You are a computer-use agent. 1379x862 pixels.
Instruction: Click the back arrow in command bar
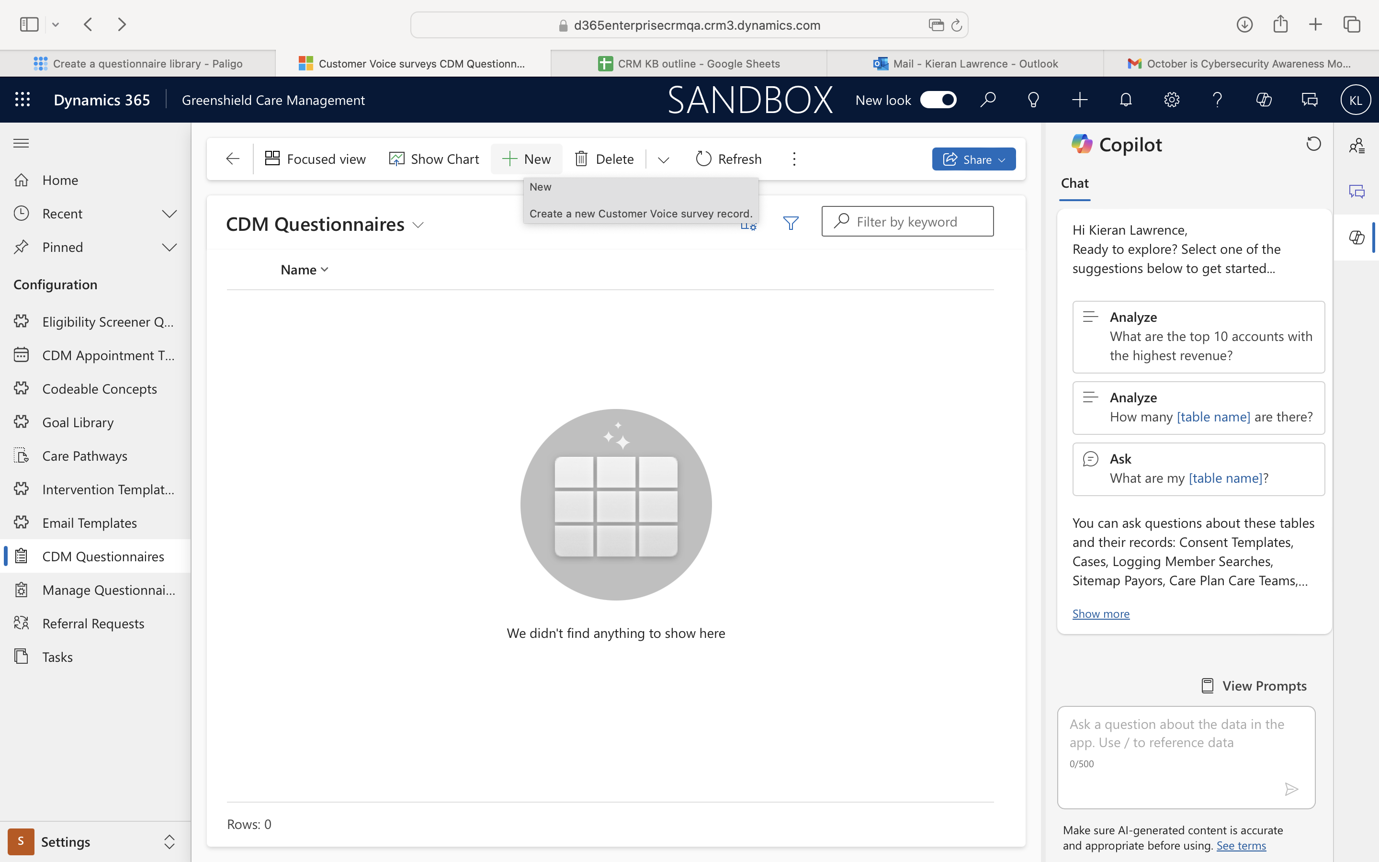click(x=233, y=159)
